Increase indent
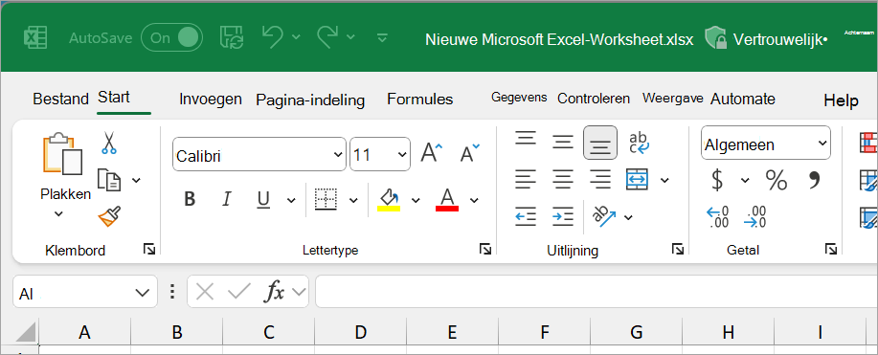 coord(563,216)
